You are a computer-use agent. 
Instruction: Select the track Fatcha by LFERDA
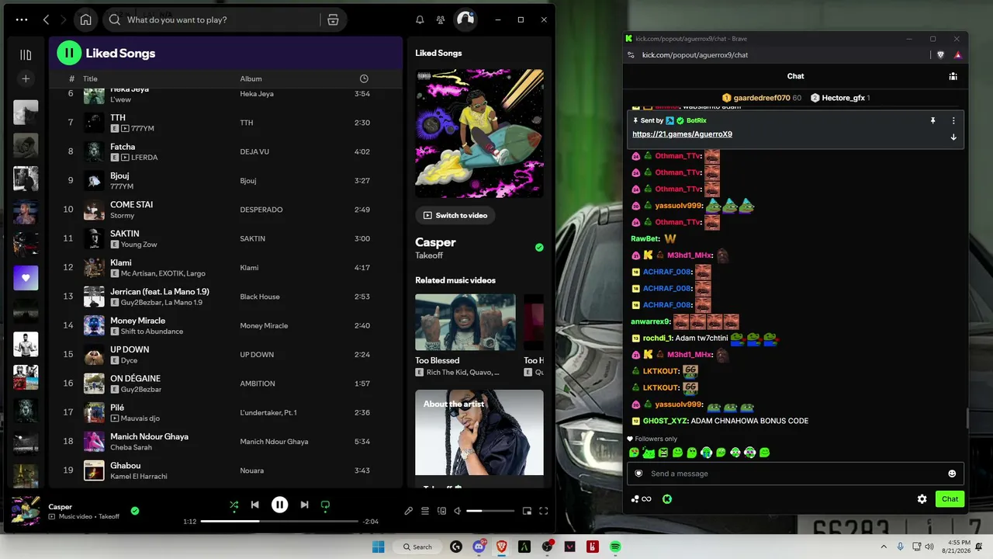pos(226,151)
